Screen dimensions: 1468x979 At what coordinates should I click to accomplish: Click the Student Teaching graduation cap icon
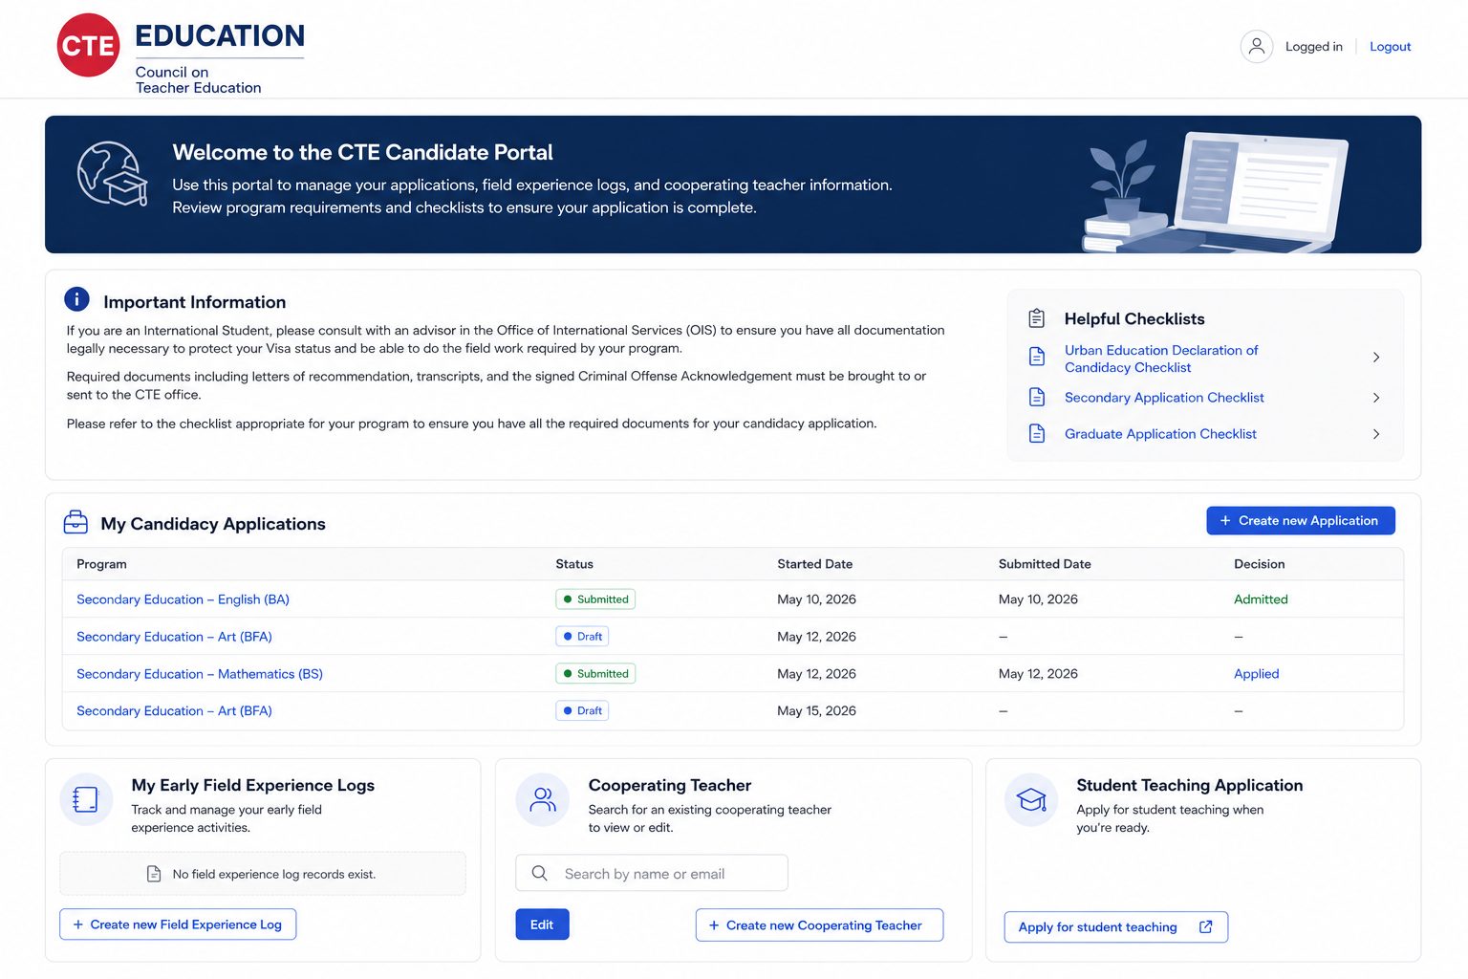(x=1031, y=799)
